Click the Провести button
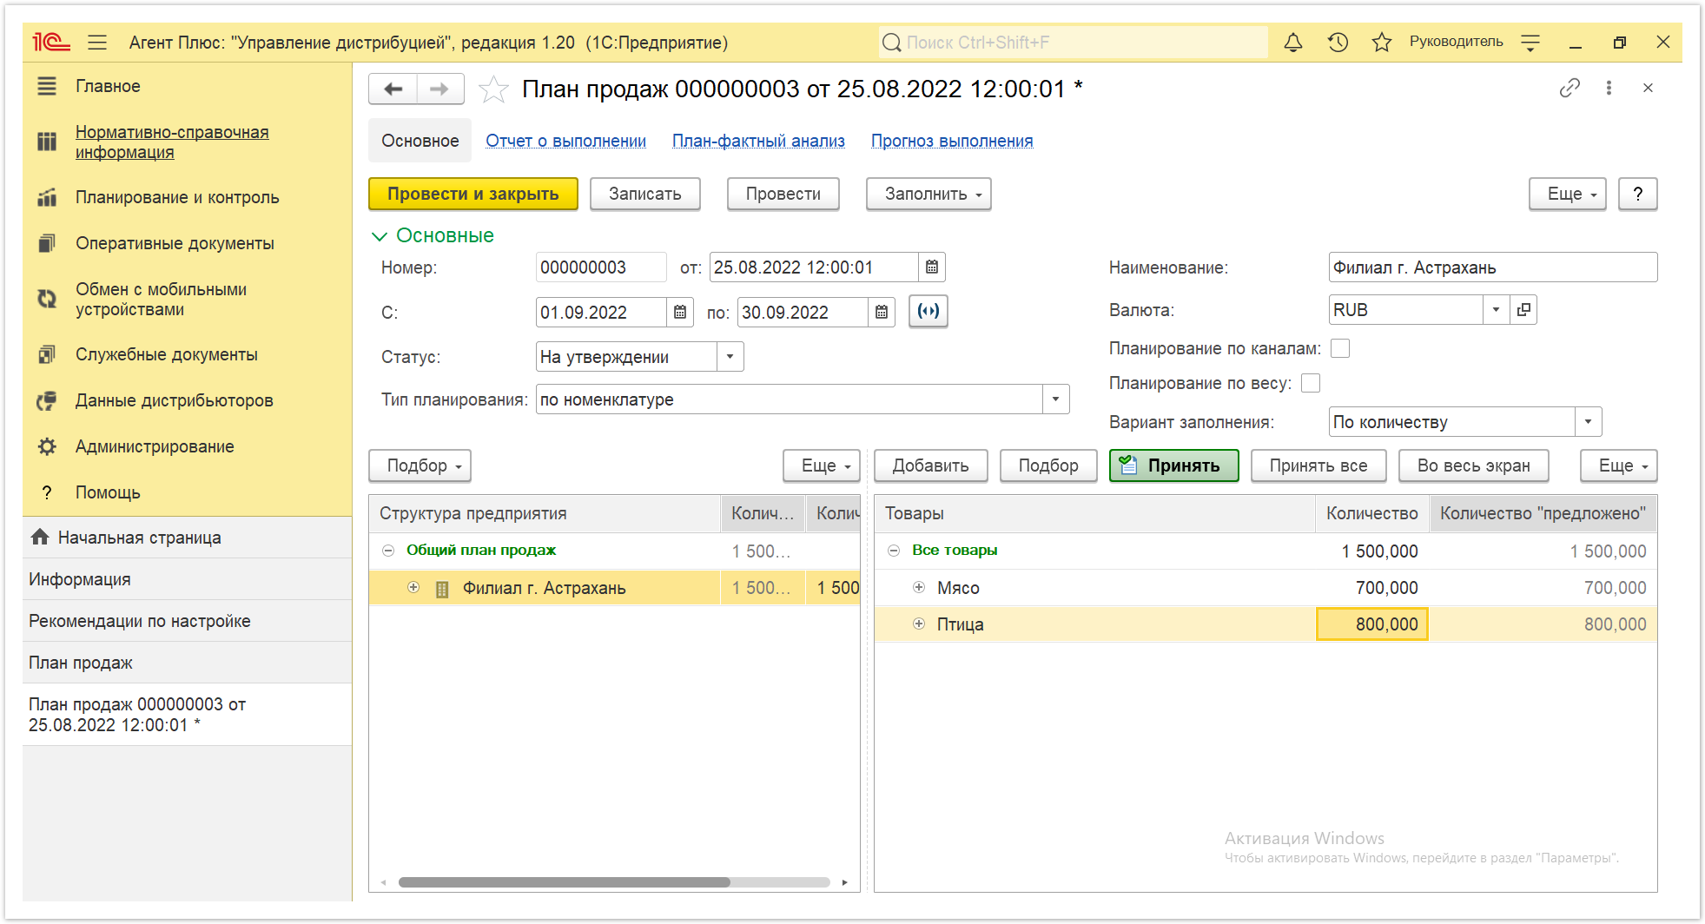The width and height of the screenshot is (1705, 924). [x=783, y=194]
